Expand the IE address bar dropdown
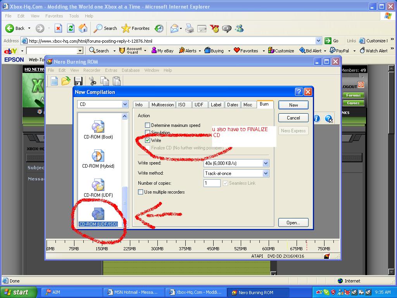The image size is (397, 298). (x=319, y=41)
